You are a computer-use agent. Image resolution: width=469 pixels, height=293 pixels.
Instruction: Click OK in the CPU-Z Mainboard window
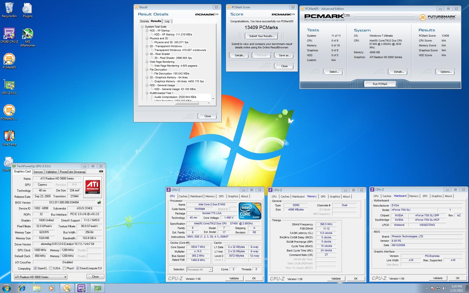(x=458, y=278)
